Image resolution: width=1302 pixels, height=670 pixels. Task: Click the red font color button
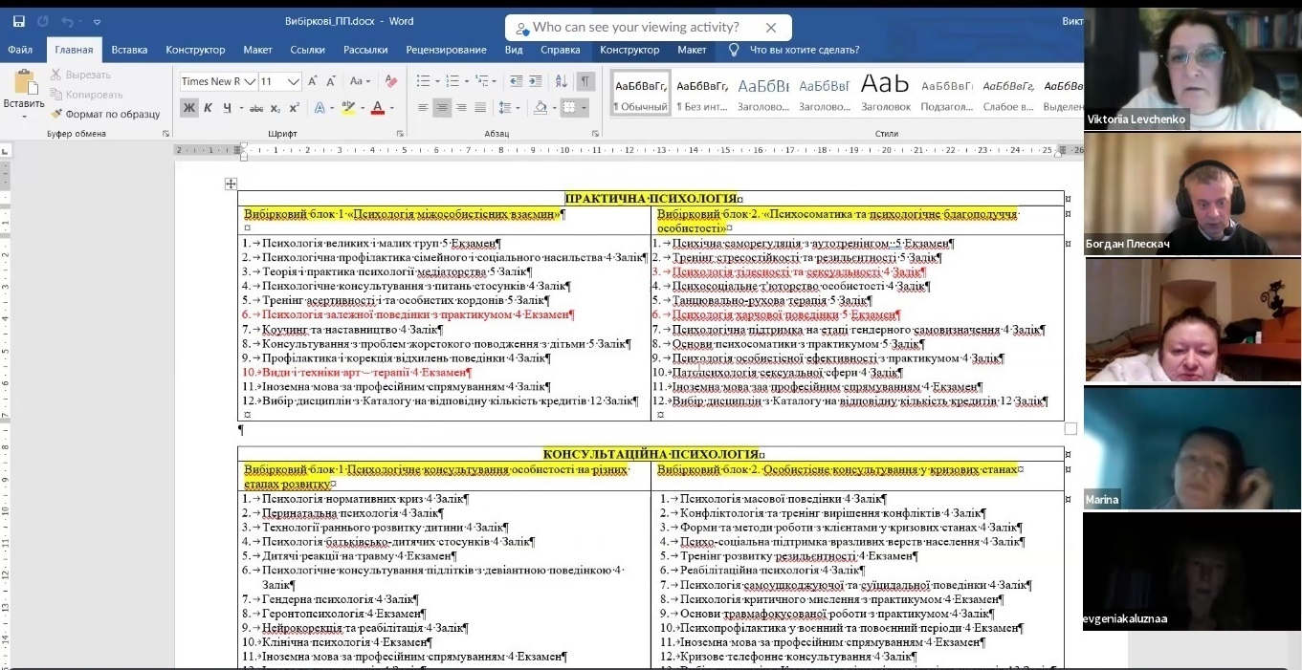click(x=378, y=108)
